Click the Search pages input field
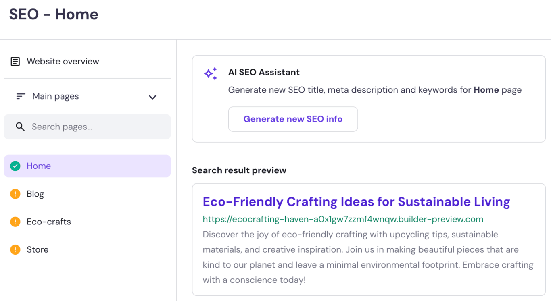Image resolution: width=551 pixels, height=301 pixels. point(87,127)
